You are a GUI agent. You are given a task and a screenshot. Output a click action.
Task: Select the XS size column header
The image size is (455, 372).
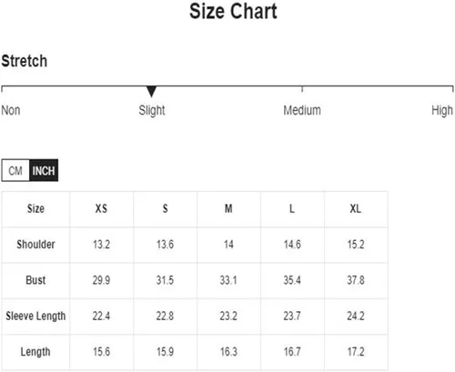pyautogui.click(x=101, y=209)
